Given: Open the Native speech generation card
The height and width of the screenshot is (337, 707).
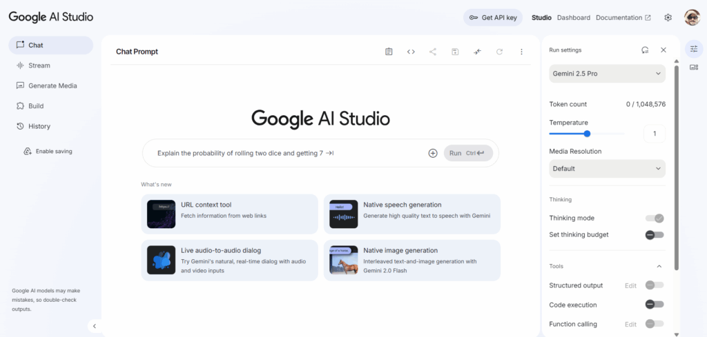Looking at the screenshot, I should click(412, 214).
